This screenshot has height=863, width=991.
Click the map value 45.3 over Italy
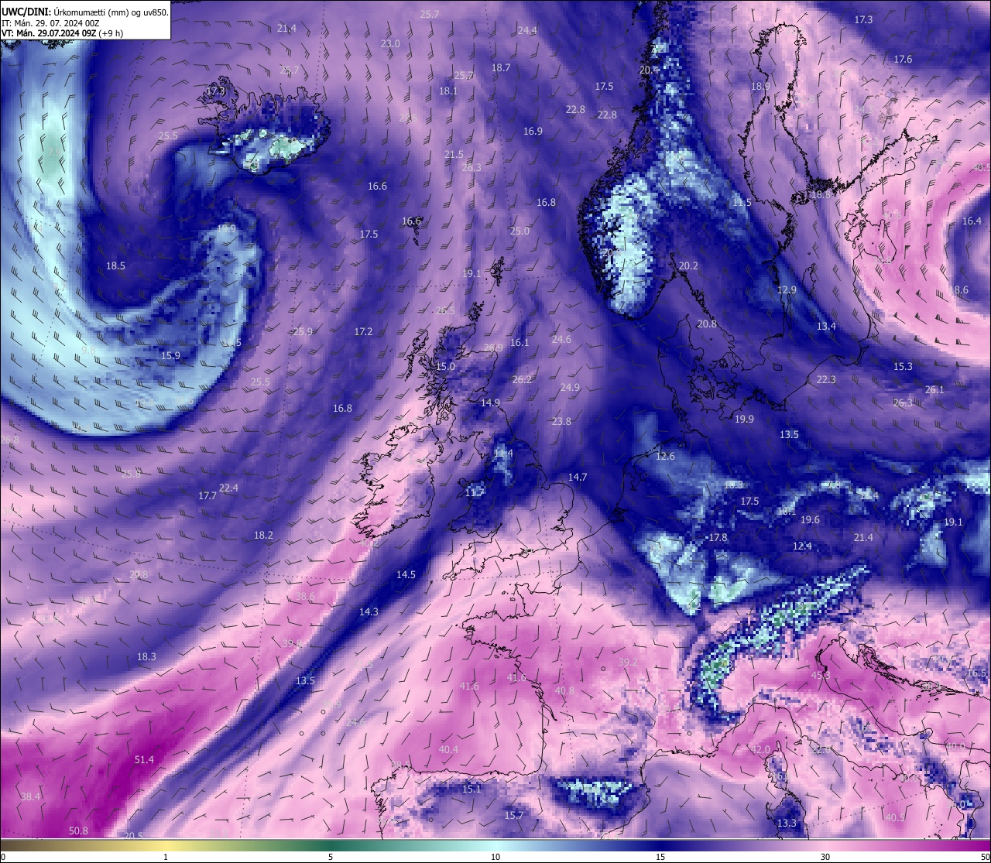pos(821,676)
